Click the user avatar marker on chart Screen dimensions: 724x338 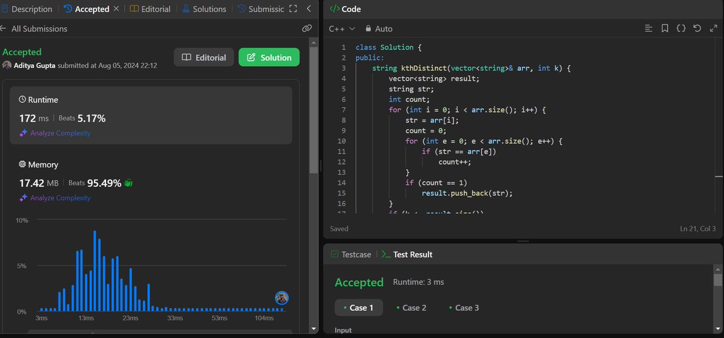tap(282, 297)
